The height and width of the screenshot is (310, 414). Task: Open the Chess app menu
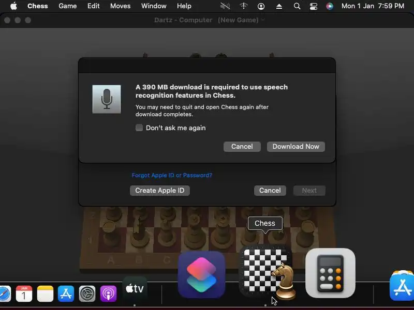pos(37,6)
